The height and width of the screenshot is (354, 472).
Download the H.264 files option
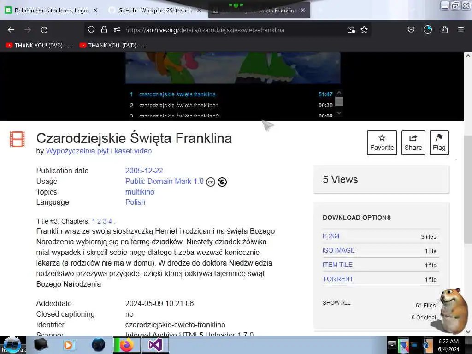[331, 236]
